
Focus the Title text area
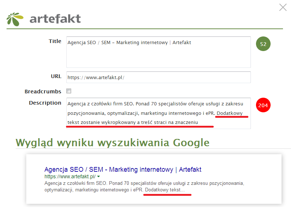(x=159, y=52)
